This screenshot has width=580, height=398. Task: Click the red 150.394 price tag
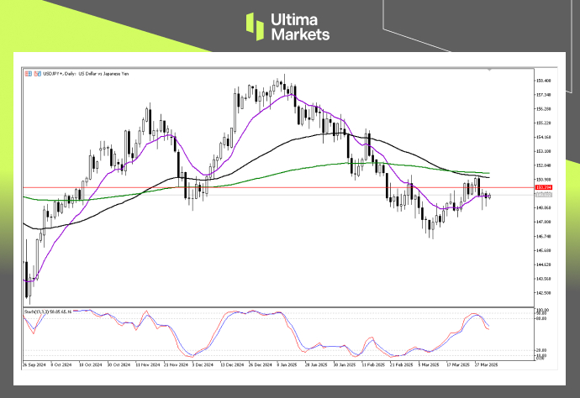tap(544, 187)
